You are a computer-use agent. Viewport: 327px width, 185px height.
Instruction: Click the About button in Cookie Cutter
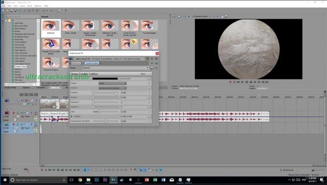click(x=143, y=74)
